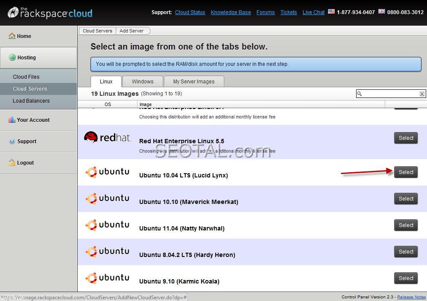
Task: Go to Cloud Servers in sidebar
Action: [38, 89]
